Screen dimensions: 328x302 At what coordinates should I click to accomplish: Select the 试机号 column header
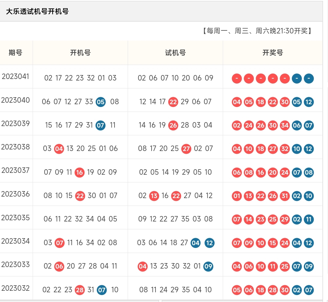[x=175, y=53]
